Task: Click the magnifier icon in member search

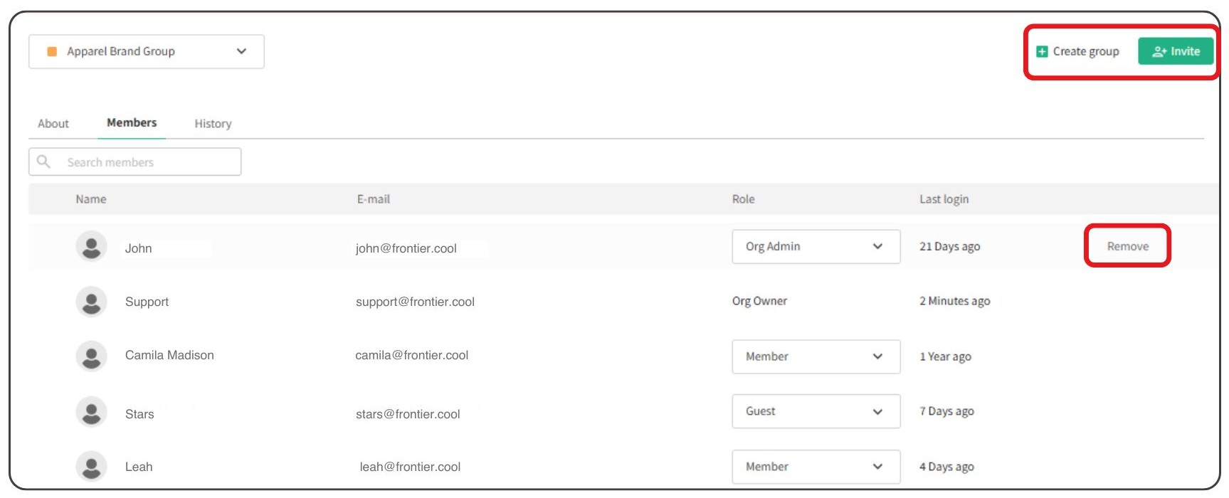Action: click(43, 161)
